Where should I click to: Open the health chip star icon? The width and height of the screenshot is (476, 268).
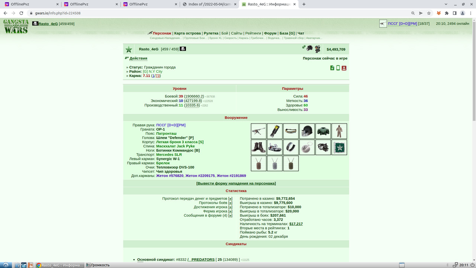tap(339, 147)
